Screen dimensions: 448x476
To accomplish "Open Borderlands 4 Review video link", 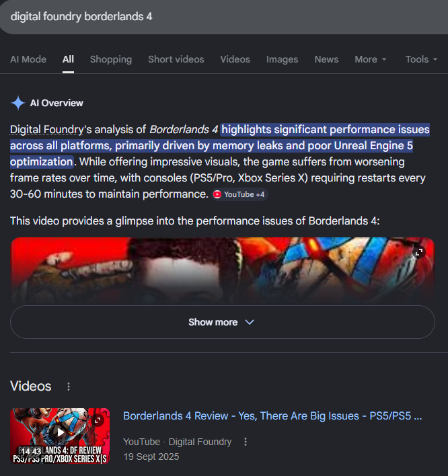I will click(x=272, y=415).
